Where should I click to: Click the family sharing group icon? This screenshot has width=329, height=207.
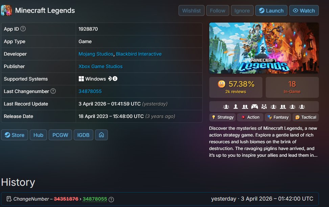[x=264, y=107]
